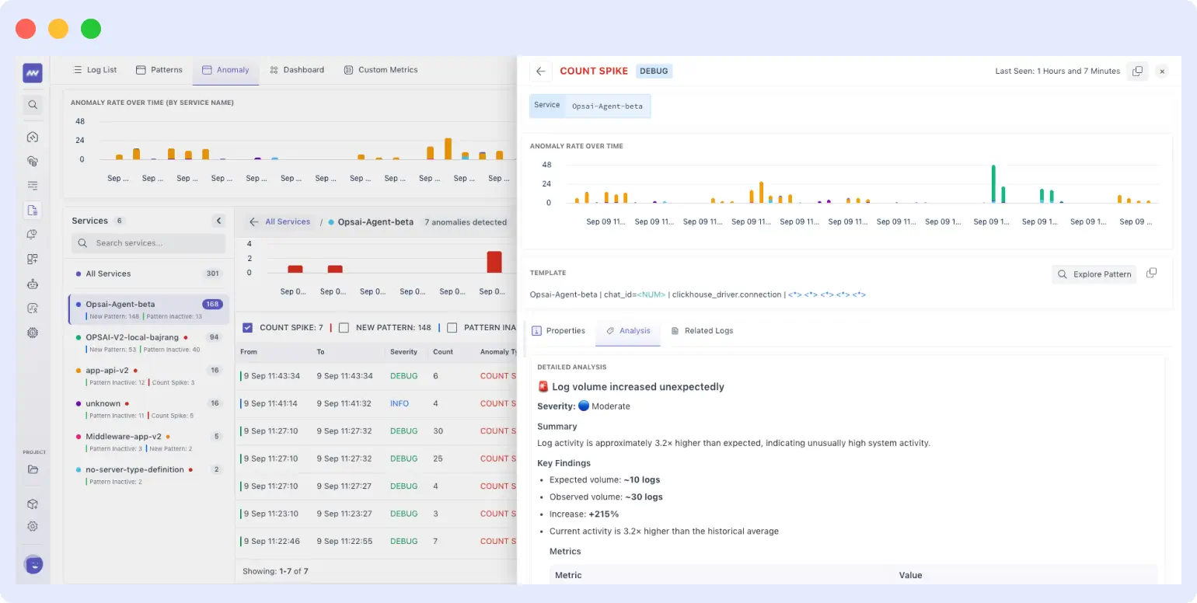The image size is (1197, 603).
Task: Select the unknown service row
Action: click(x=148, y=409)
